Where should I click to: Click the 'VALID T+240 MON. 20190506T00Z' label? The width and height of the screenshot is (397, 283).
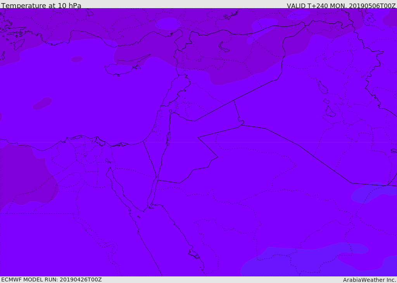[x=341, y=5]
